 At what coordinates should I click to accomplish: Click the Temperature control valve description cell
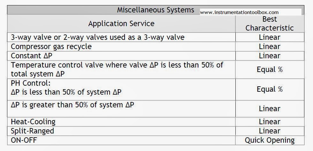121,69
